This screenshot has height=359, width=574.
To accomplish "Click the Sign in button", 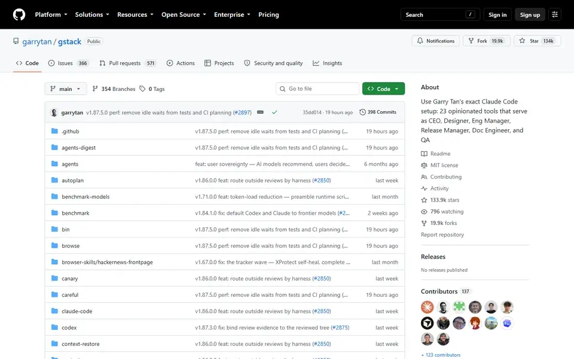I will pyautogui.click(x=497, y=14).
